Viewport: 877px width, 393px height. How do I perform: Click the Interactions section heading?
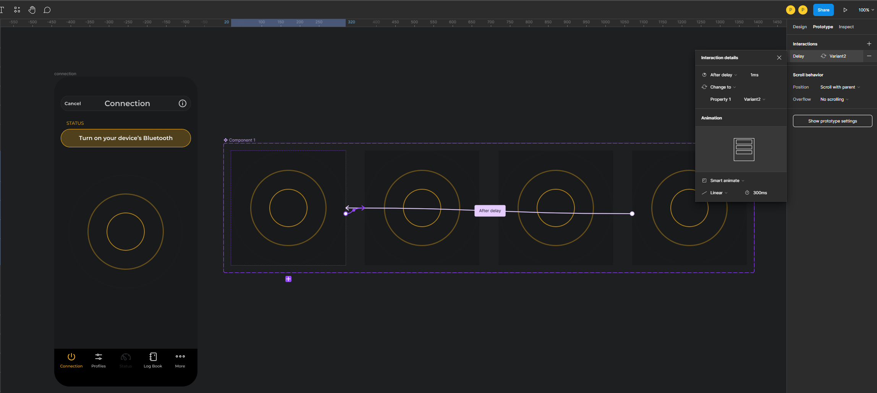pos(805,44)
